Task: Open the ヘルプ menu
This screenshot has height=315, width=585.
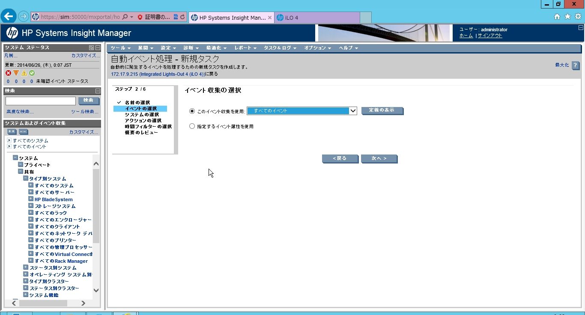Action: click(348, 48)
